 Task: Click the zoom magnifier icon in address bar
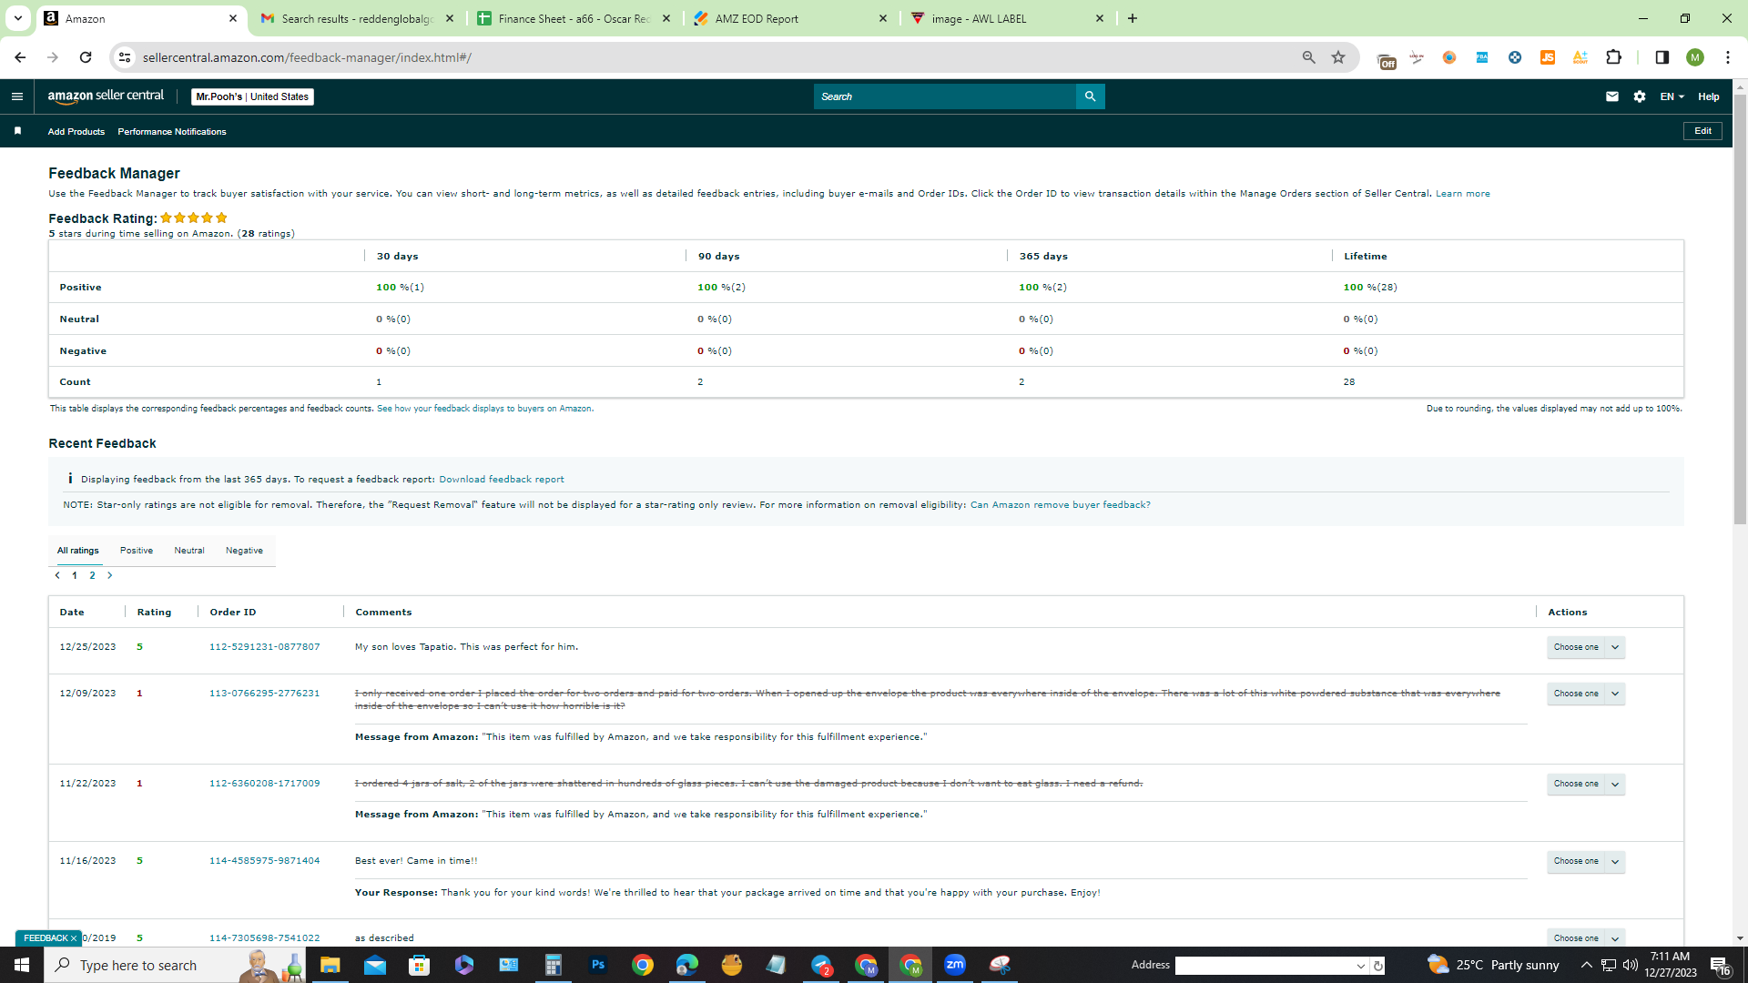tap(1309, 57)
